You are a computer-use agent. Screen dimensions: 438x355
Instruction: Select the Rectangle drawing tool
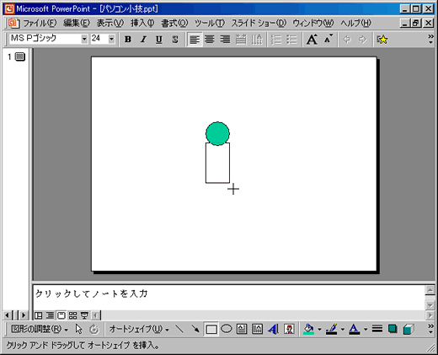[x=211, y=329]
